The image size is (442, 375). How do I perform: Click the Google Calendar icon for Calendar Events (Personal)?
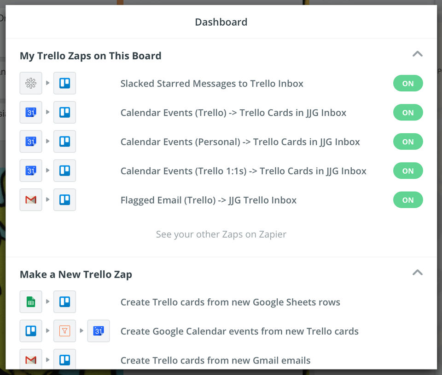(31, 142)
